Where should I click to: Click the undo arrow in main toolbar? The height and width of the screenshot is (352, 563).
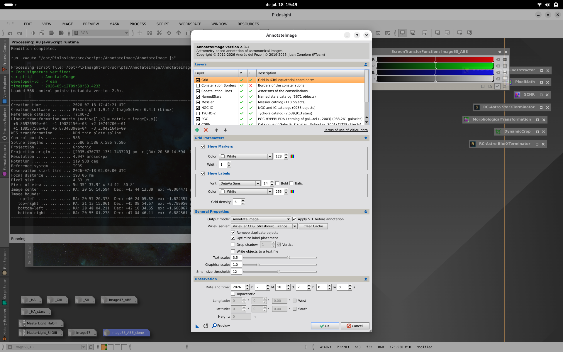click(x=10, y=33)
